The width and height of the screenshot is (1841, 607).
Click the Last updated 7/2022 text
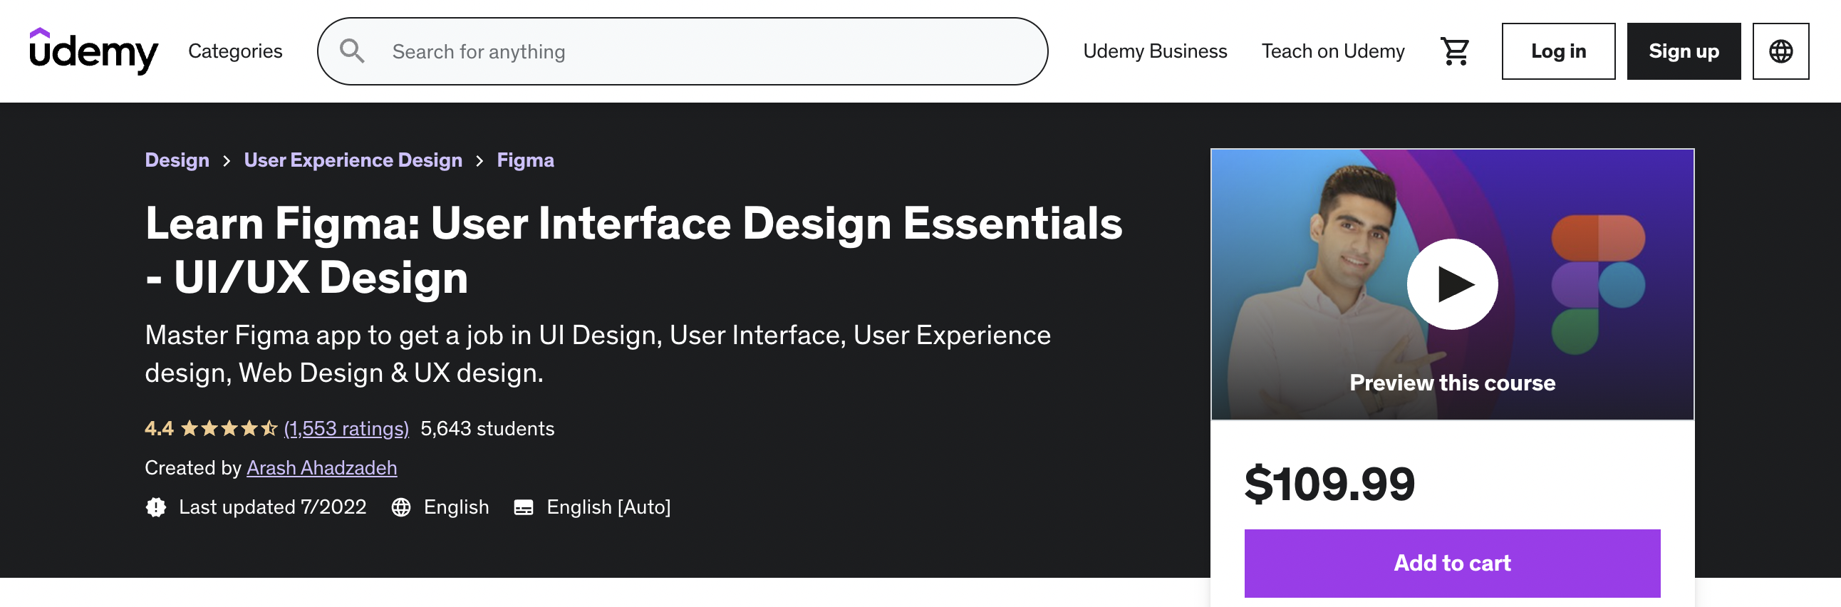(x=272, y=507)
